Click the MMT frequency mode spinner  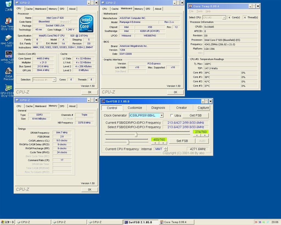click(x=165, y=149)
